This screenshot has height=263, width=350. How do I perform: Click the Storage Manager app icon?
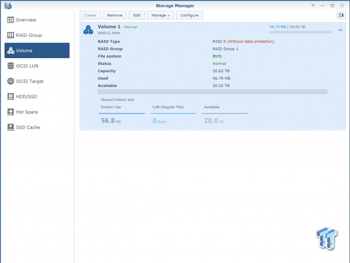point(8,6)
